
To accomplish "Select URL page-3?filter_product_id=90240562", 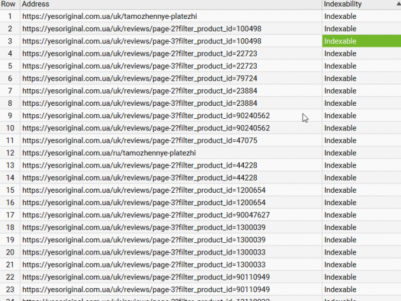I will click(146, 116).
